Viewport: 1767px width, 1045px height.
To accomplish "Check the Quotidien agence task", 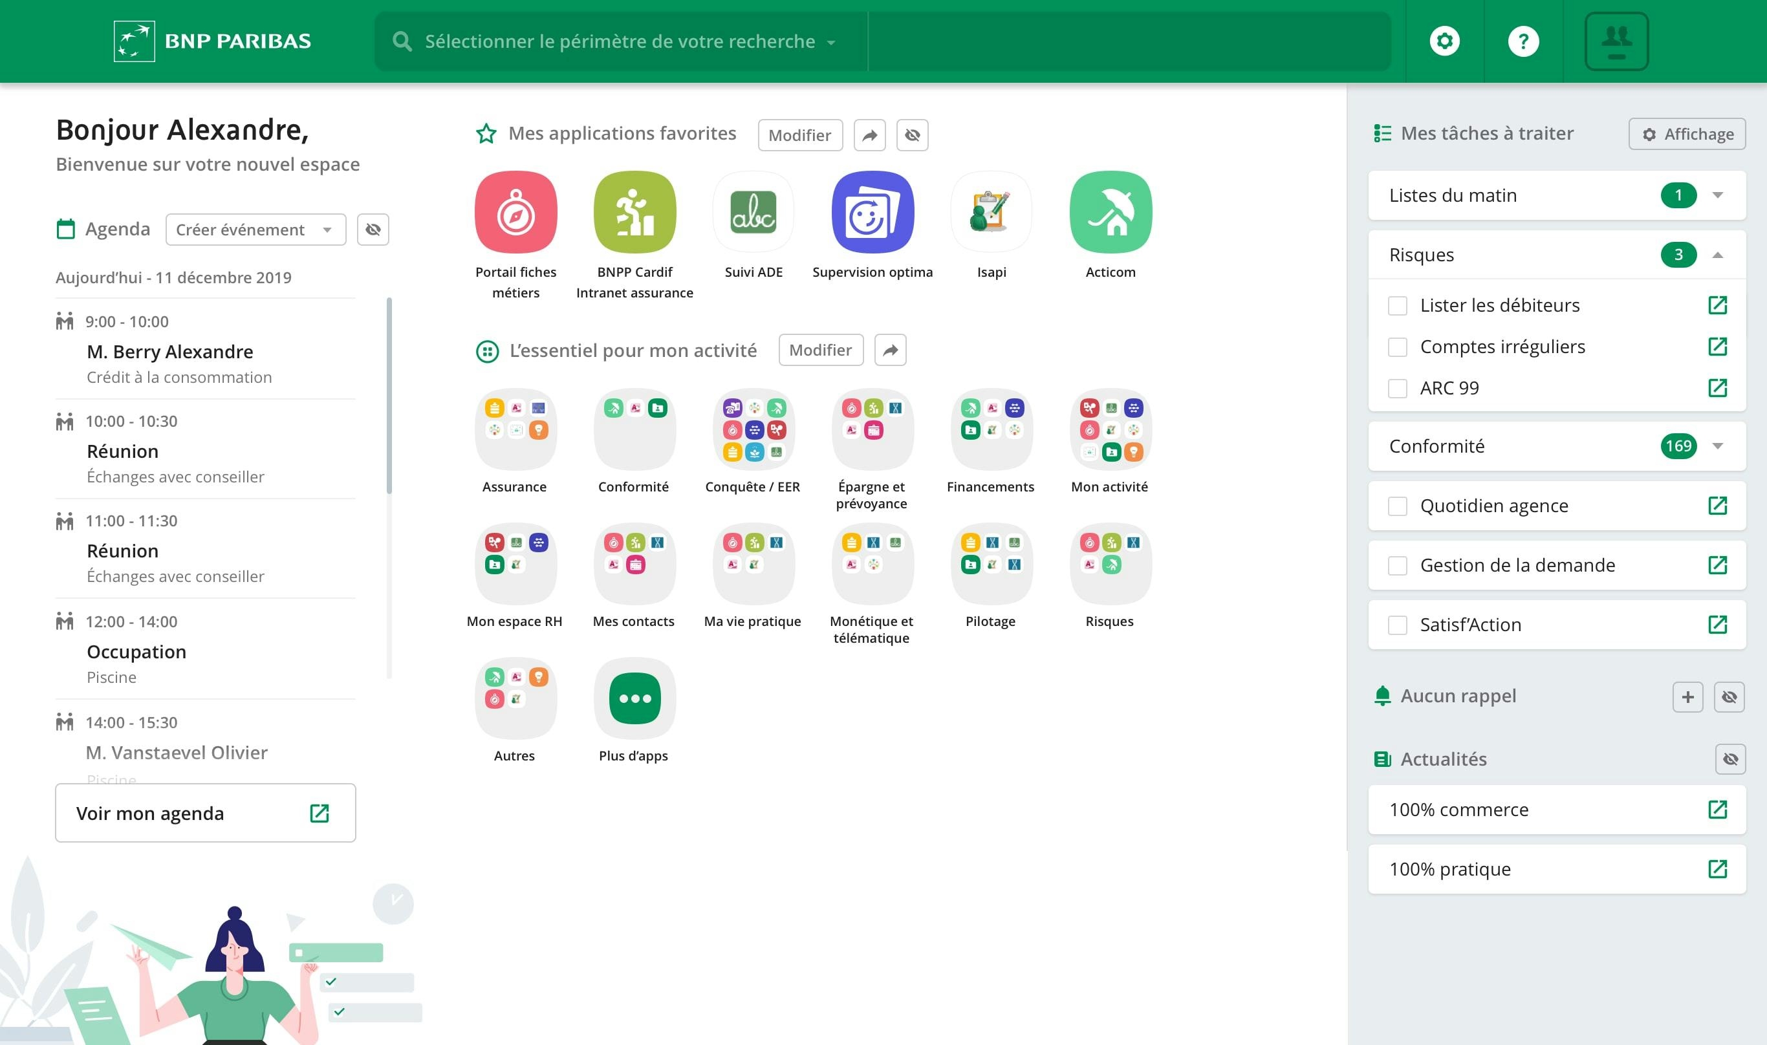I will point(1397,506).
